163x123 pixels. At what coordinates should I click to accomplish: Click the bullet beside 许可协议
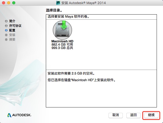[x=6, y=26]
